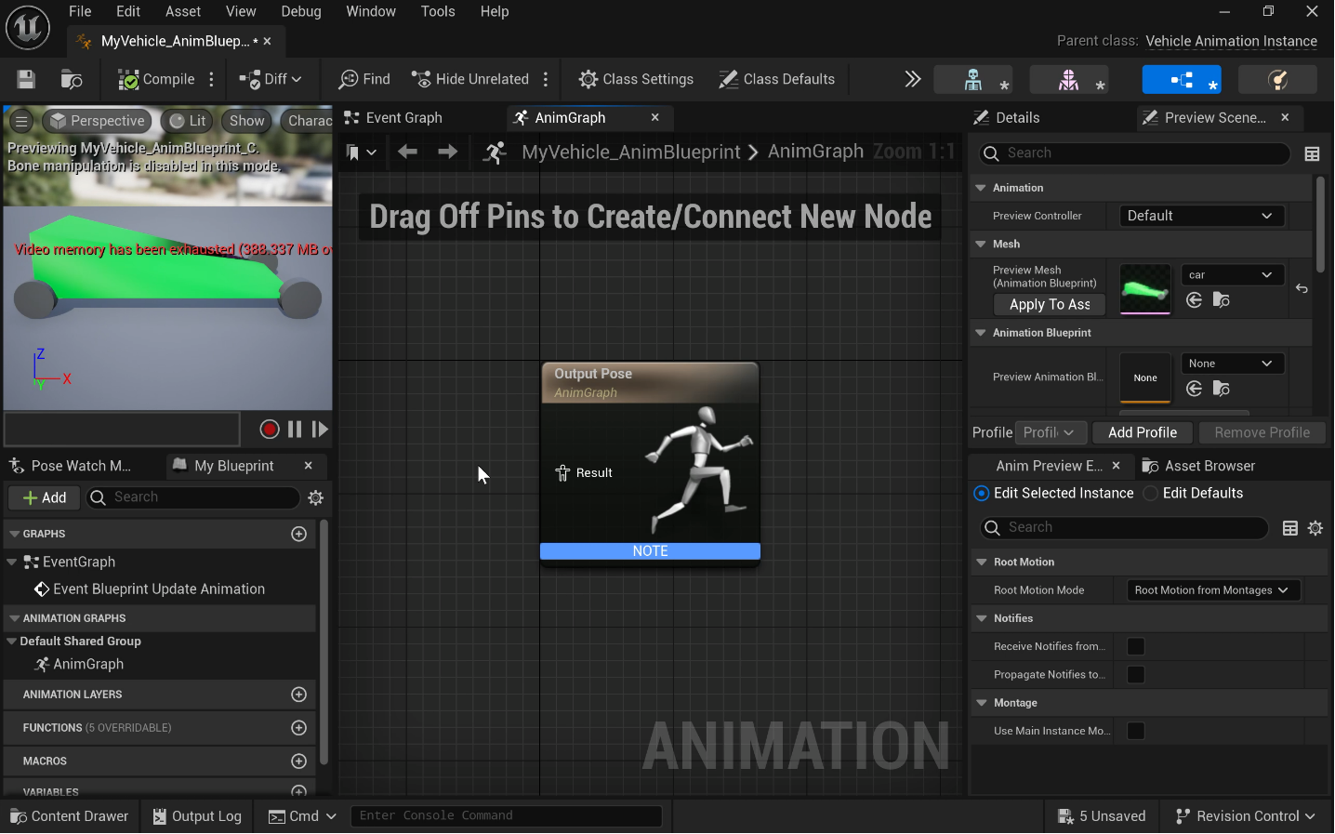Image resolution: width=1335 pixels, height=834 pixels.
Task: Start recording with red record button
Action: [270, 429]
